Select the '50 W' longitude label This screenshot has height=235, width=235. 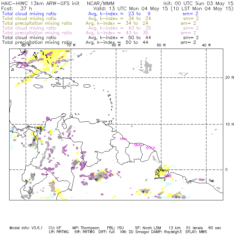161,45
